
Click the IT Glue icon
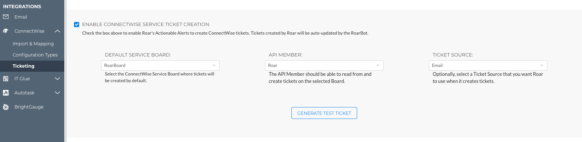coord(6,79)
